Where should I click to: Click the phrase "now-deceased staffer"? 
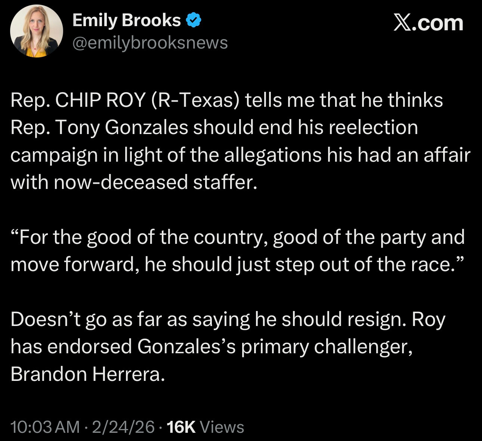point(155,182)
